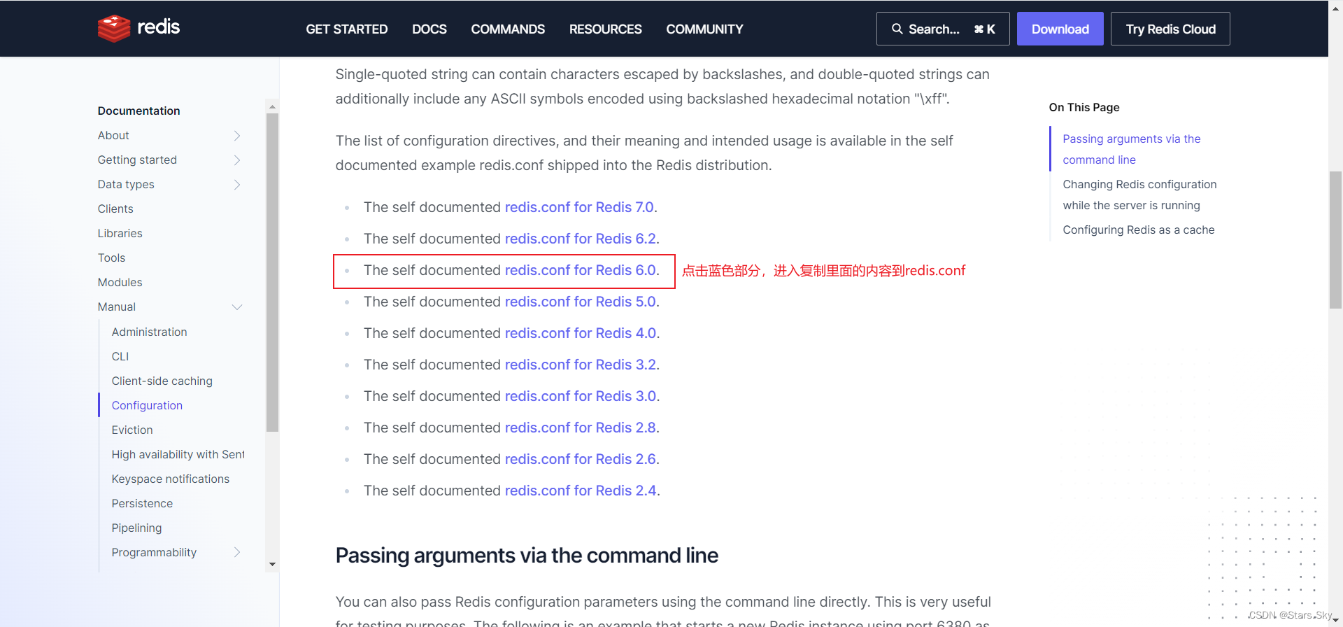The width and height of the screenshot is (1343, 627).
Task: Select Configuration in the sidebar
Action: click(147, 405)
